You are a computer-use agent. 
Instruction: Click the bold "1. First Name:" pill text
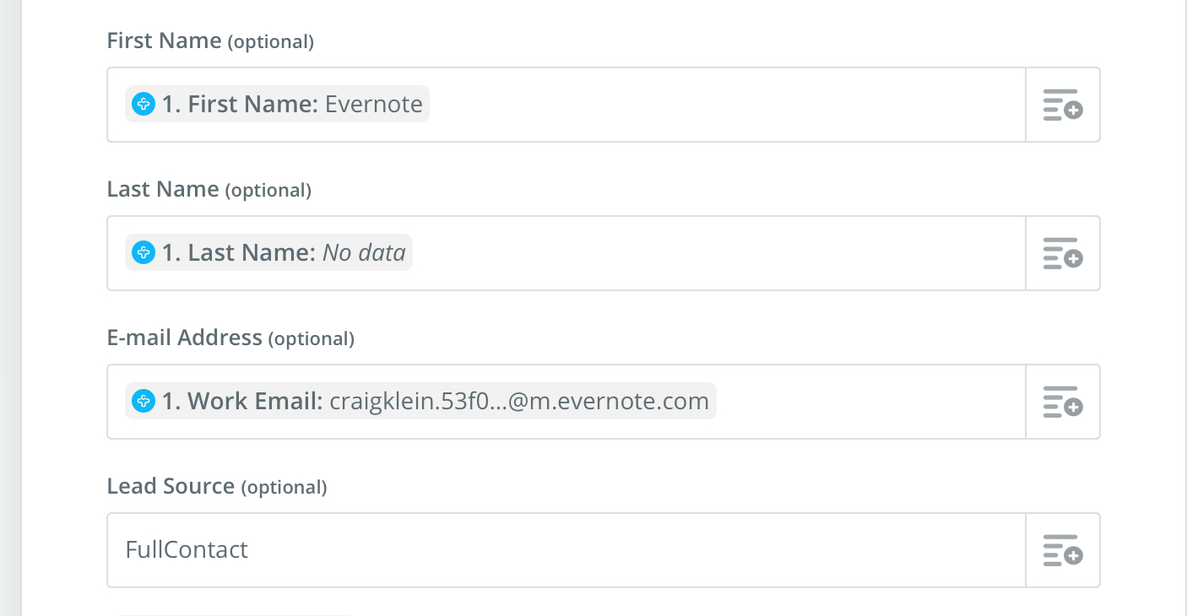[240, 105]
